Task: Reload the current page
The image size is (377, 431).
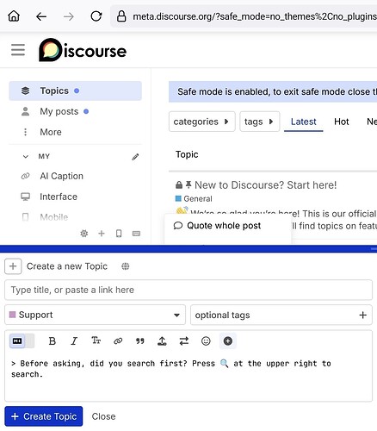Action: (96, 16)
